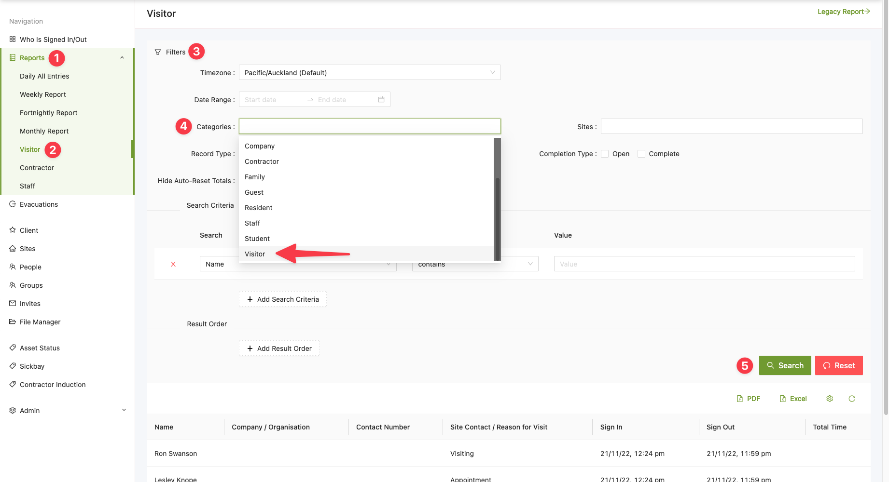
Task: Enable the Complete completion type checkbox
Action: point(641,154)
